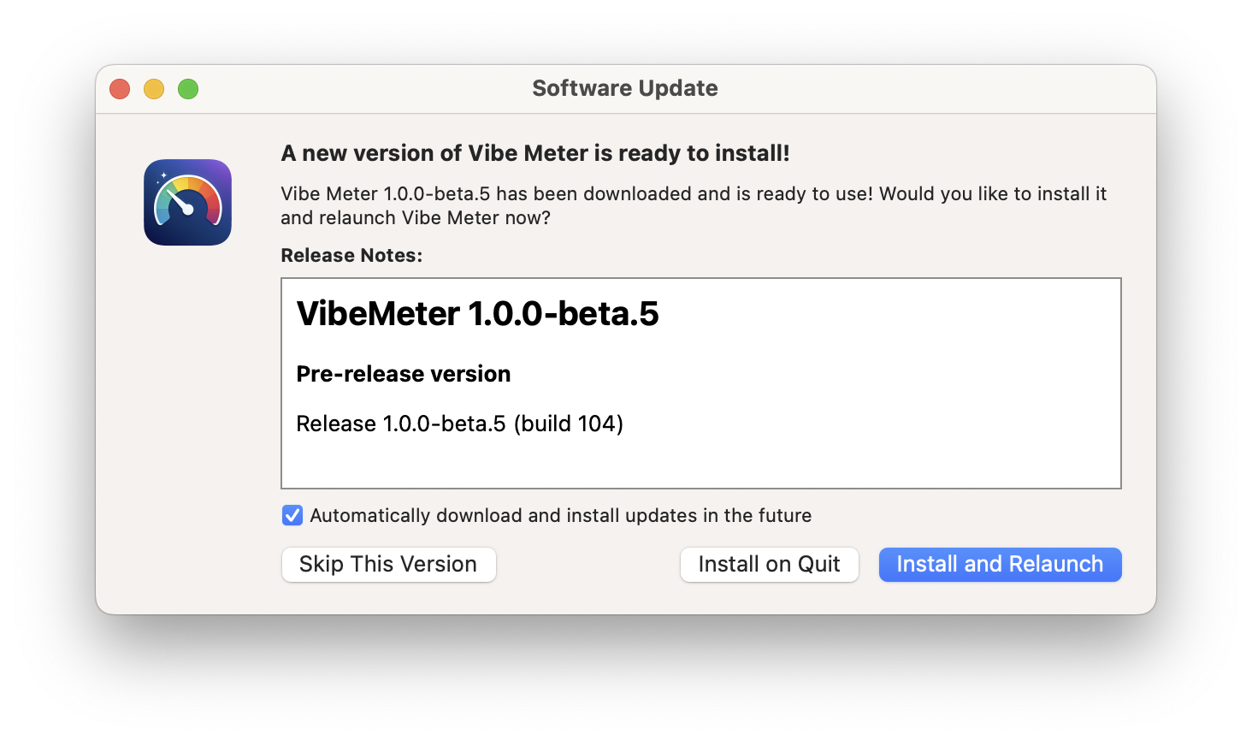Skip this version of Vibe Meter
The width and height of the screenshot is (1252, 741).
tap(388, 564)
